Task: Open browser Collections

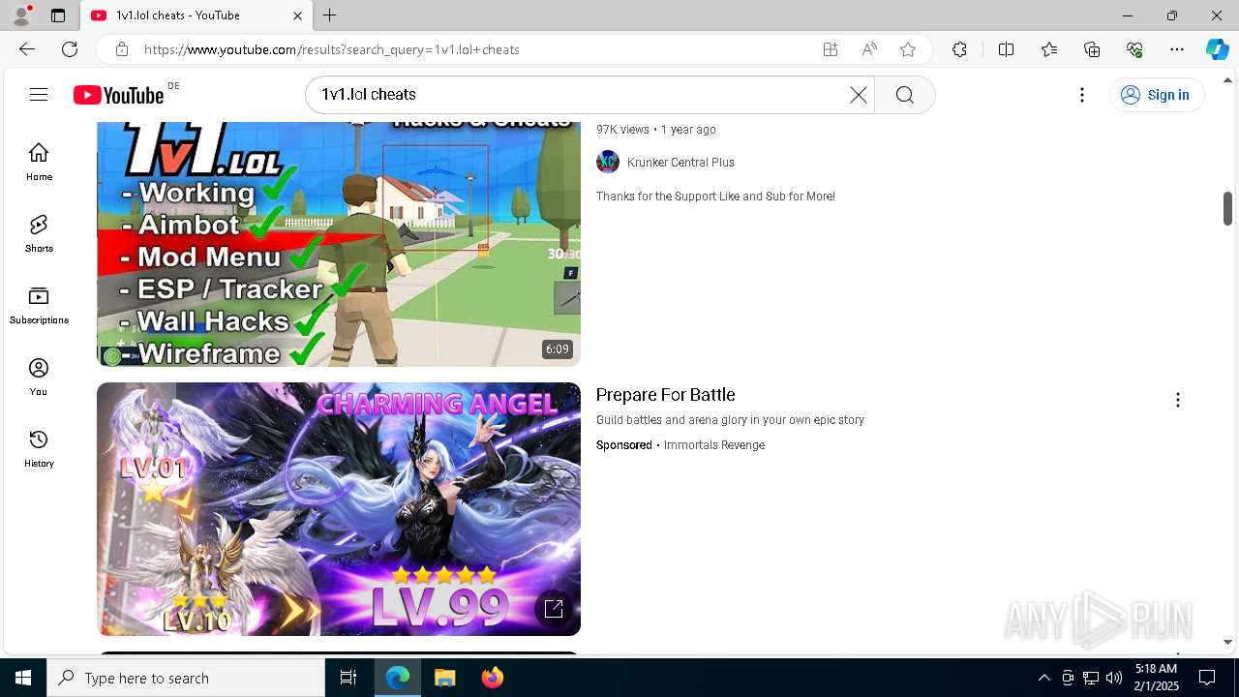Action: [1092, 49]
